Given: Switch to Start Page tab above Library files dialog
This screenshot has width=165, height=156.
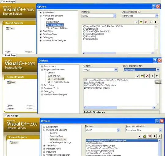Looking at the screenshot, I should pos(9,1).
